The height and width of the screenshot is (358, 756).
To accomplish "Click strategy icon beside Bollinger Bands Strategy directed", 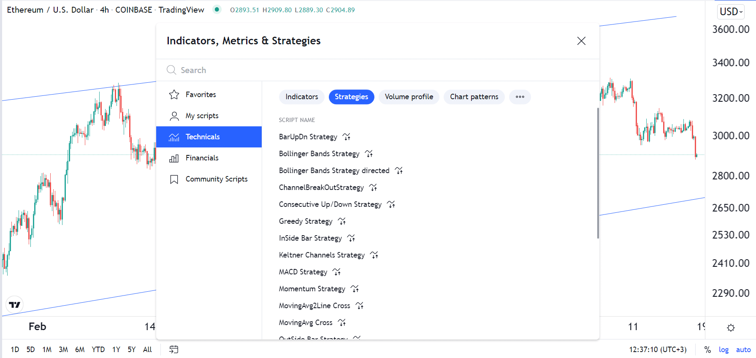I will tap(399, 171).
